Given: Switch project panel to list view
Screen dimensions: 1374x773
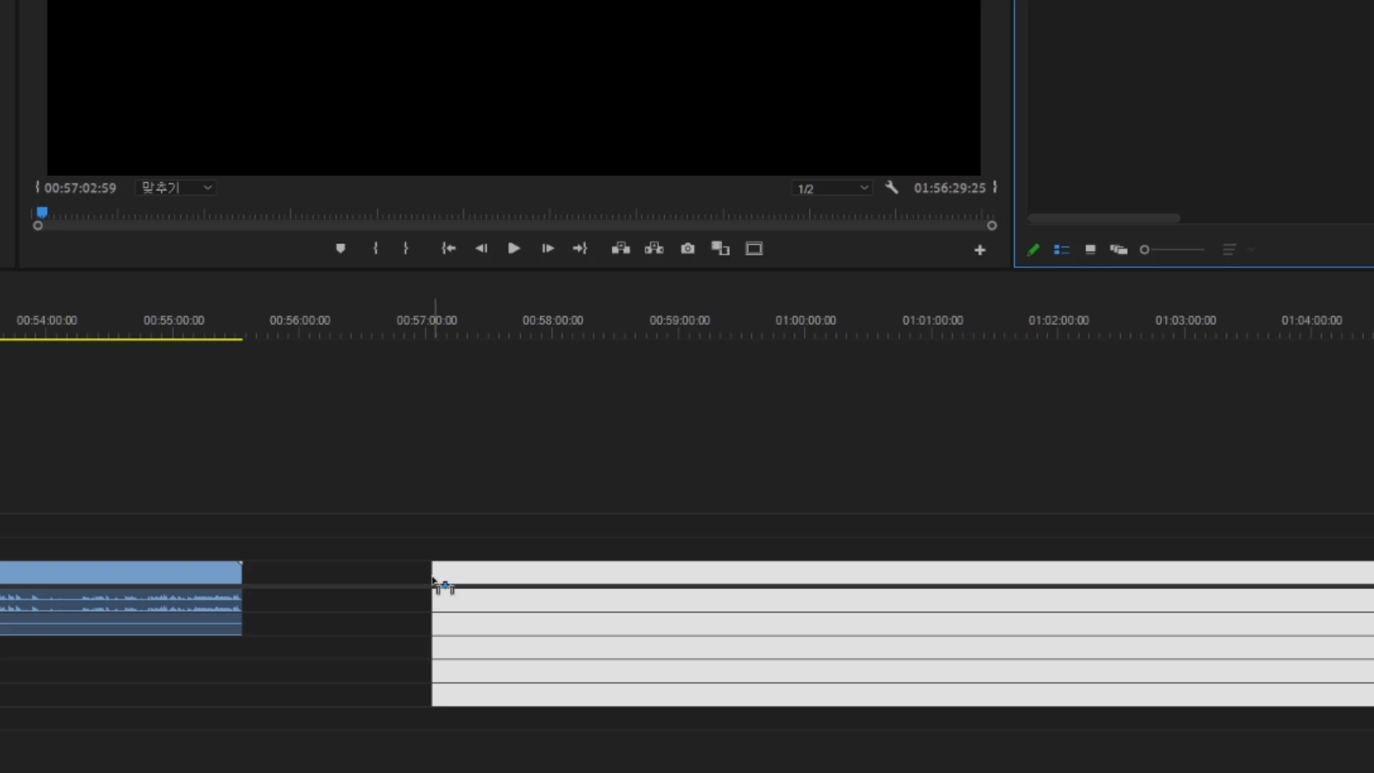Looking at the screenshot, I should point(1062,250).
